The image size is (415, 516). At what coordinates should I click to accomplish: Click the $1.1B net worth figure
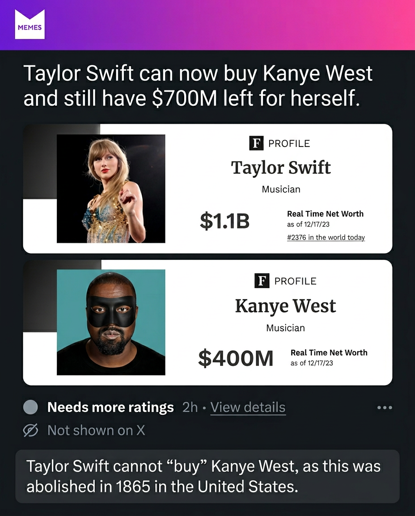224,220
